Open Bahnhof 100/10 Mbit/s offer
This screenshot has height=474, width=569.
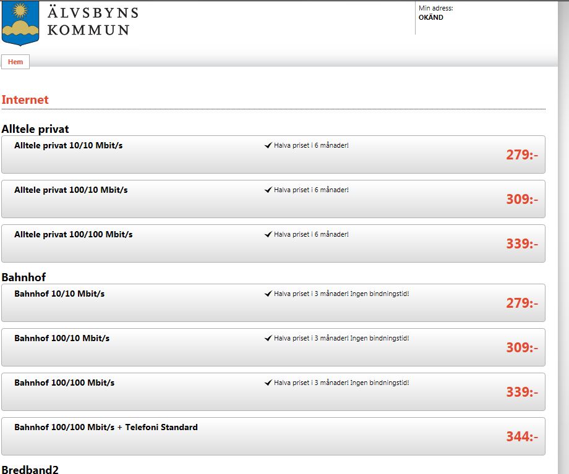coord(273,347)
